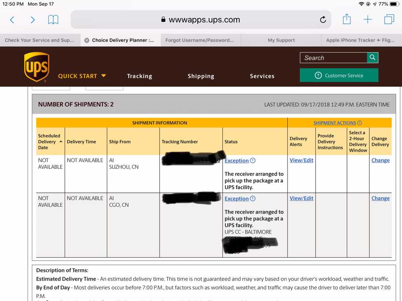Viewport: 402px width, 301px height.
Task: Click into the UPS Search field
Action: [334, 58]
